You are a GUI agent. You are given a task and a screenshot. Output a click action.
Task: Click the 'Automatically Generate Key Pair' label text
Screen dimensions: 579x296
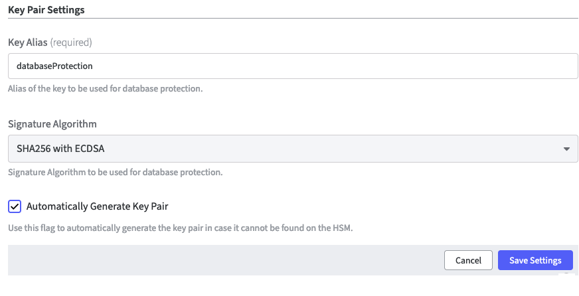[x=97, y=206]
